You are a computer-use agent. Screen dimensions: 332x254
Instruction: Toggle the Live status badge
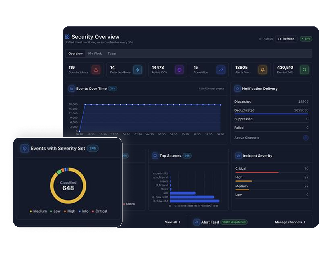point(306,39)
